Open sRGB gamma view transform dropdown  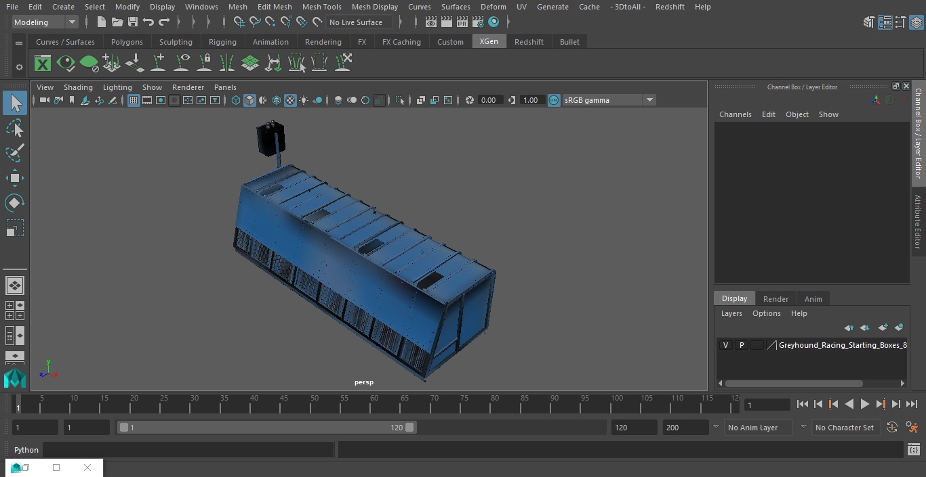(x=609, y=100)
